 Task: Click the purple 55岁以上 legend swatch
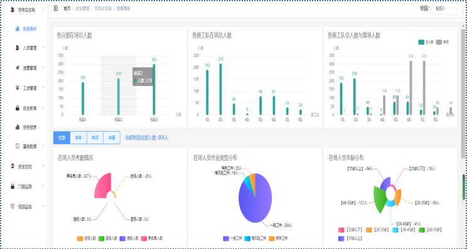(341, 238)
